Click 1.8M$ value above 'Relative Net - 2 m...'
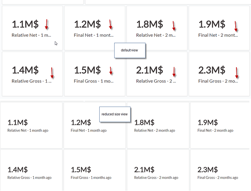Viewport: 251px width, 191px height. click(150, 24)
